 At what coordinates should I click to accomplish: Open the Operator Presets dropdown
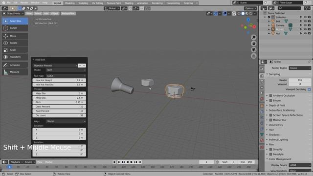click(55, 66)
